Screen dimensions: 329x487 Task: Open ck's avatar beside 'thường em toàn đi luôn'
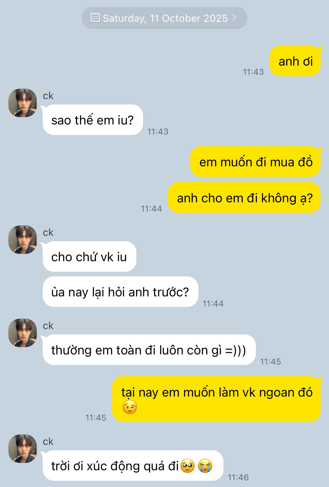23,333
